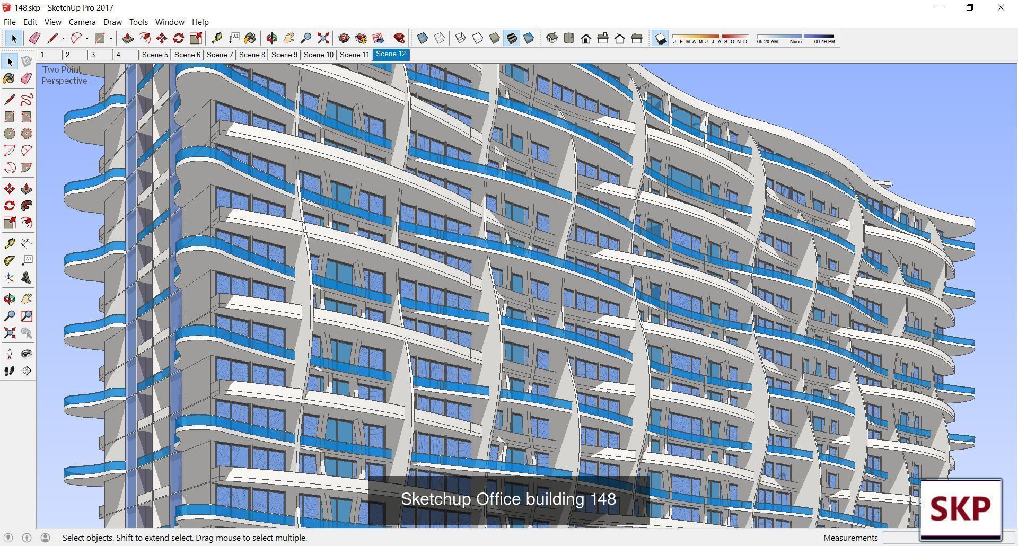The width and height of the screenshot is (1018, 546).
Task: Switch to Front view house icon
Action: 586,38
